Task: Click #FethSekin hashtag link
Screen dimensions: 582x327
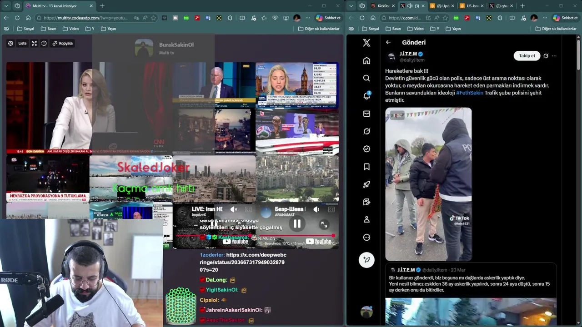Action: [470, 93]
